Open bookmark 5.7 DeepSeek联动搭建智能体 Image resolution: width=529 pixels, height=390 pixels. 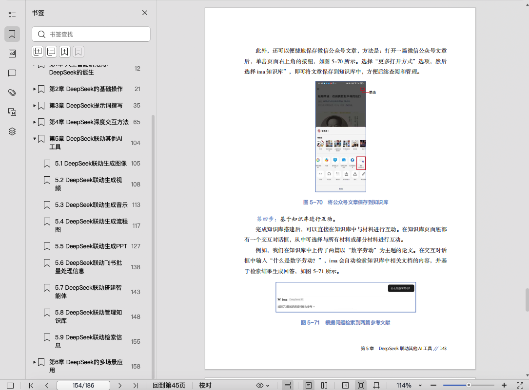88,292
